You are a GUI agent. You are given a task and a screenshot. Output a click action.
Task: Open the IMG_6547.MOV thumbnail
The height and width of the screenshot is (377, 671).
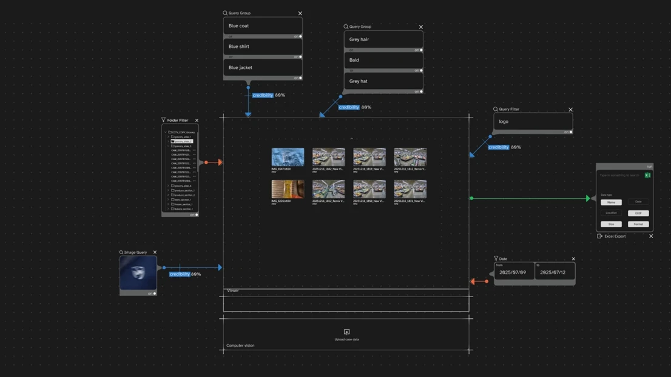pyautogui.click(x=288, y=157)
